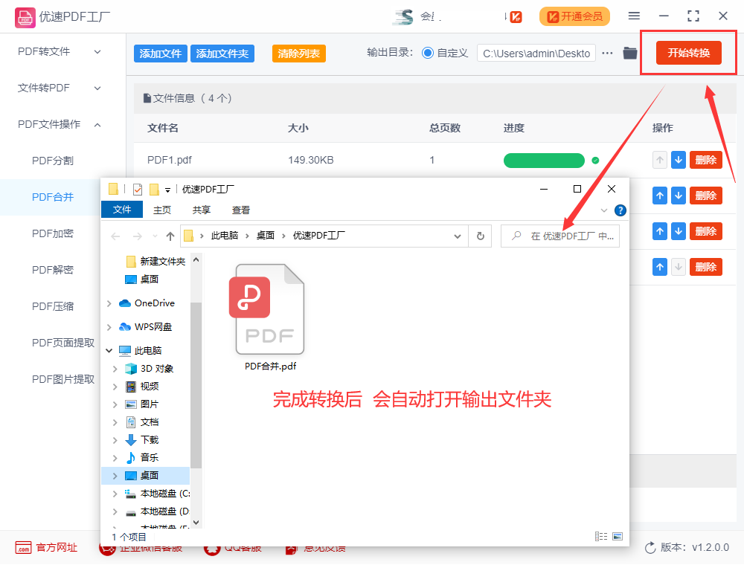Click the VIP badge icon in the title bar
This screenshot has width=744, height=565.
(516, 17)
